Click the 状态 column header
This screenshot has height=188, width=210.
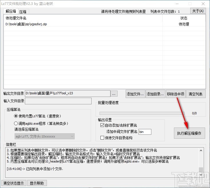click(184, 18)
